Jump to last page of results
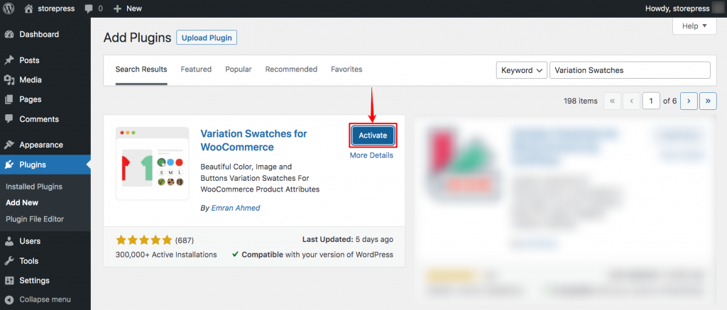 tap(708, 101)
